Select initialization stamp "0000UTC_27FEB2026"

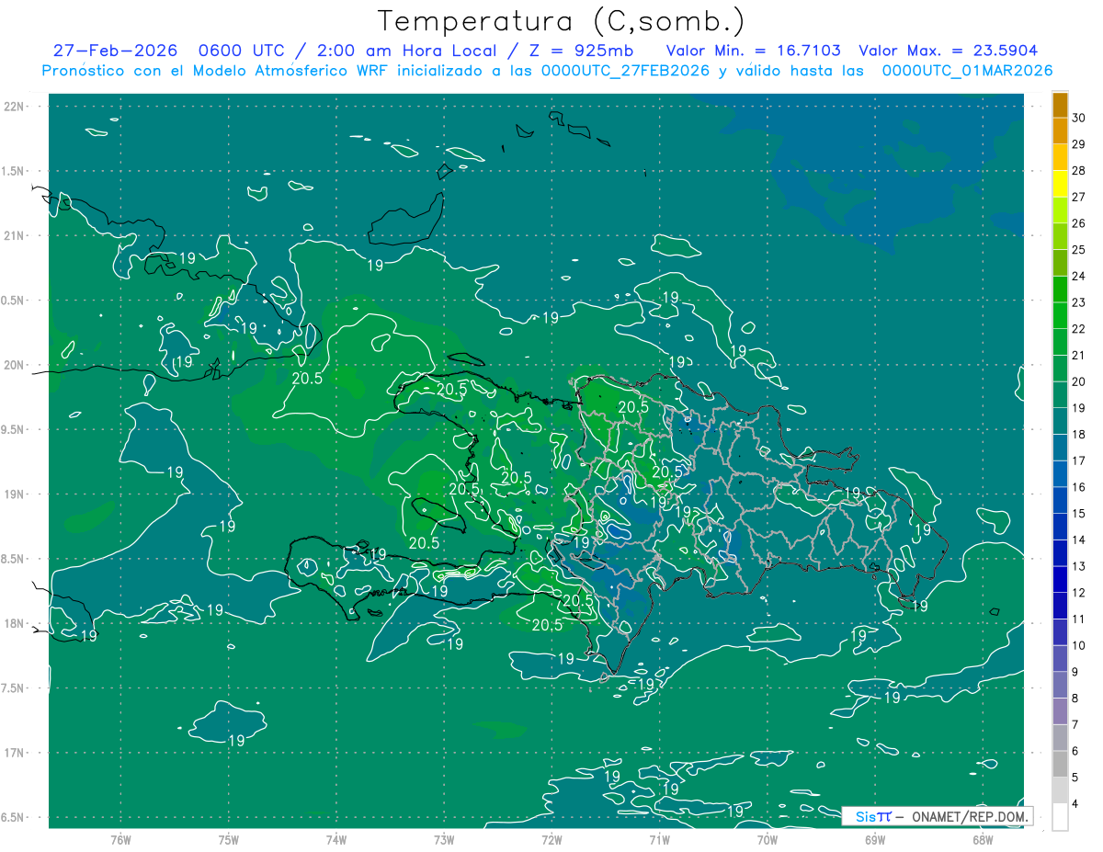(x=625, y=71)
